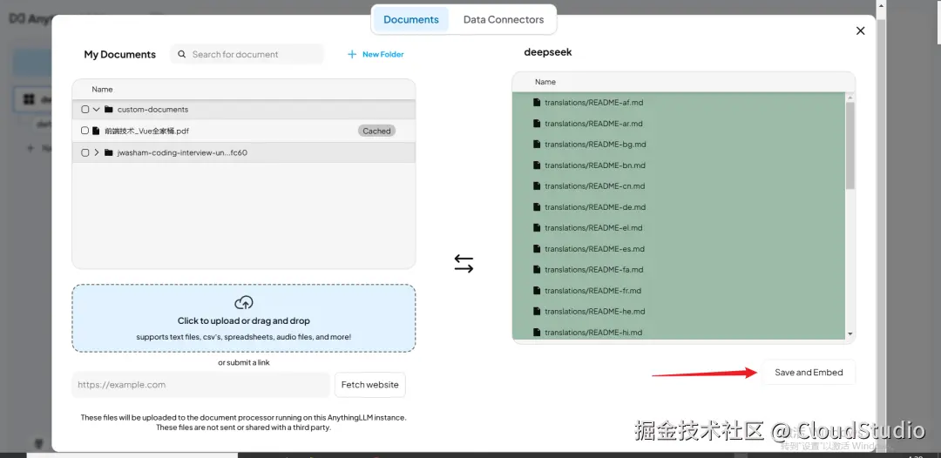Click the jwasham-coding-interview folder icon

pyautogui.click(x=109, y=152)
